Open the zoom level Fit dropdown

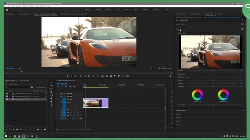[22, 68]
